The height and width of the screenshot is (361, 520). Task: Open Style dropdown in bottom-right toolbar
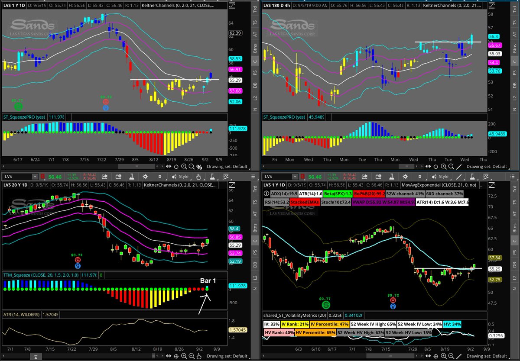coord(440,177)
